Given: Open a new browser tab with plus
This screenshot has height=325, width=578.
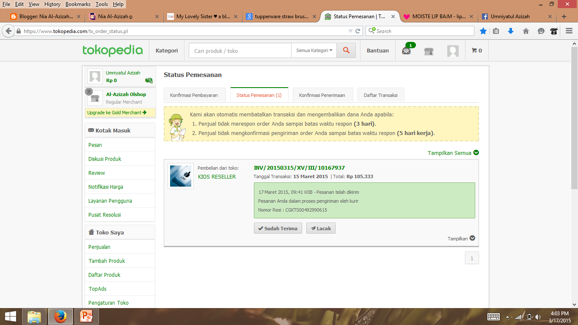Looking at the screenshot, I should [564, 17].
